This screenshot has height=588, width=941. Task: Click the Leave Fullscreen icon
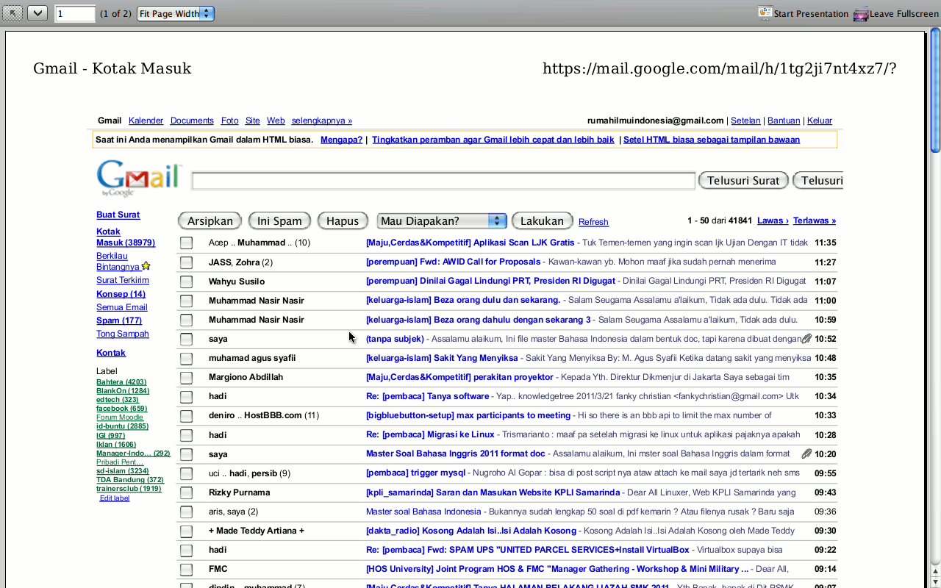(x=861, y=13)
